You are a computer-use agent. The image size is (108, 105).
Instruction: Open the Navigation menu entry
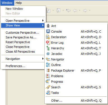pyautogui.click(x=23, y=59)
